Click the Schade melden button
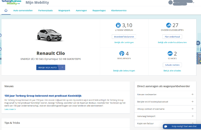This screenshot has height=130, width=201. point(172,65)
